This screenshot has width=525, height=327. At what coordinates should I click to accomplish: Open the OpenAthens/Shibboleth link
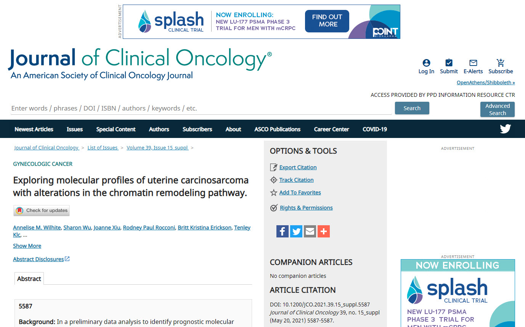click(485, 83)
